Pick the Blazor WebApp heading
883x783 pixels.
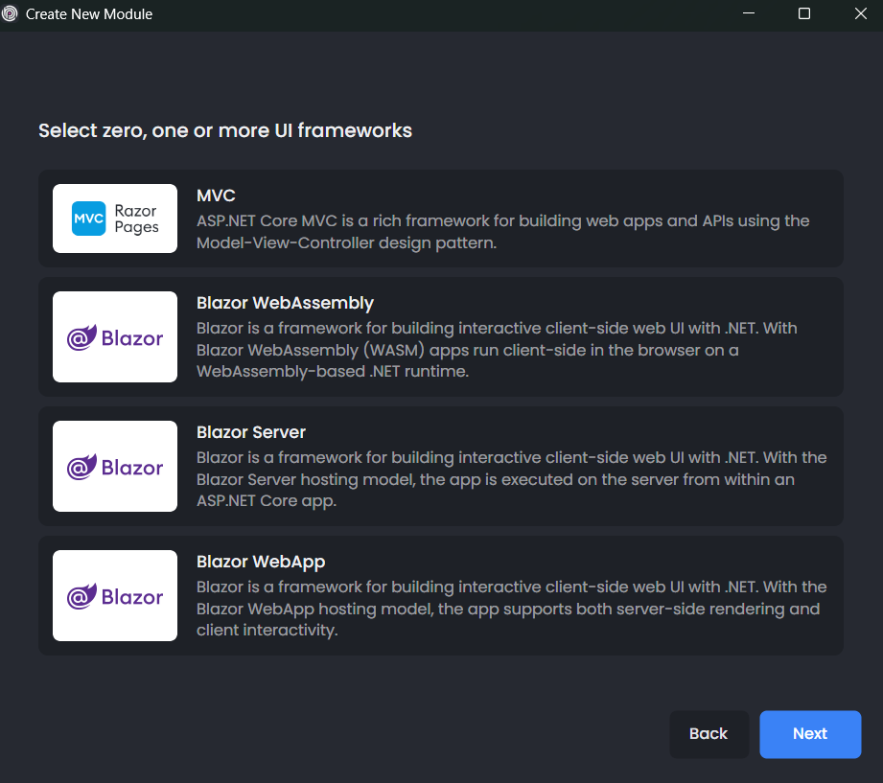coord(261,562)
